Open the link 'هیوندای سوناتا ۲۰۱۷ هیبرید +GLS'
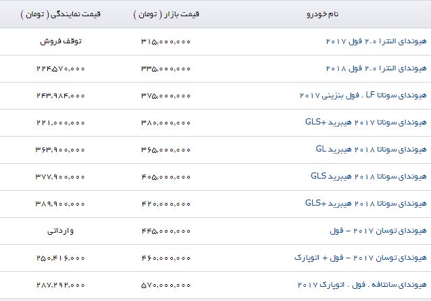The width and height of the screenshot is (431, 301). pyautogui.click(x=366, y=122)
